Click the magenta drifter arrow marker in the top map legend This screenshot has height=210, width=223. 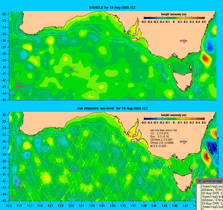pos(184,43)
